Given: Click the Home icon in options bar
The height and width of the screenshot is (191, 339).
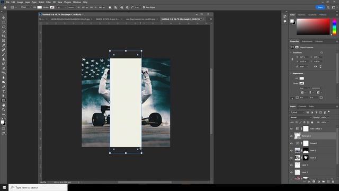Looking at the screenshot, I should [x=5, y=7].
